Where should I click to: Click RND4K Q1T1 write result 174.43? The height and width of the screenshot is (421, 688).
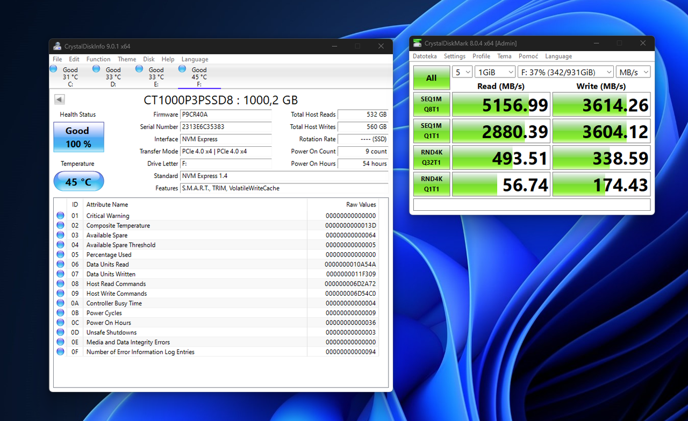(601, 184)
